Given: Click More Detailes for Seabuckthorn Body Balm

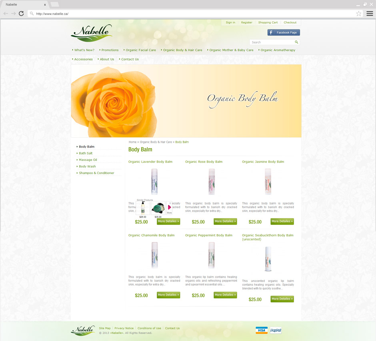Looking at the screenshot, I should tap(282, 299).
